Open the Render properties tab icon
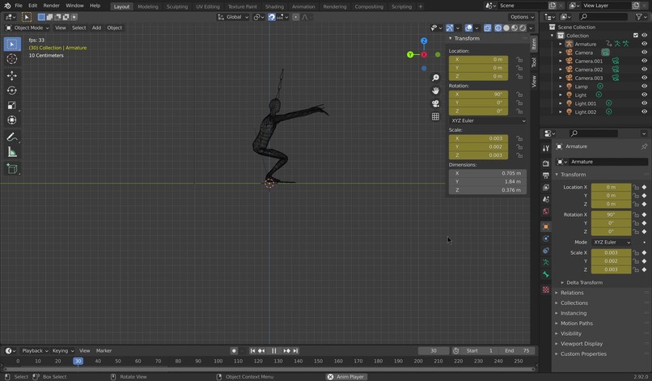Viewport: 652px width, 381px height. click(546, 163)
